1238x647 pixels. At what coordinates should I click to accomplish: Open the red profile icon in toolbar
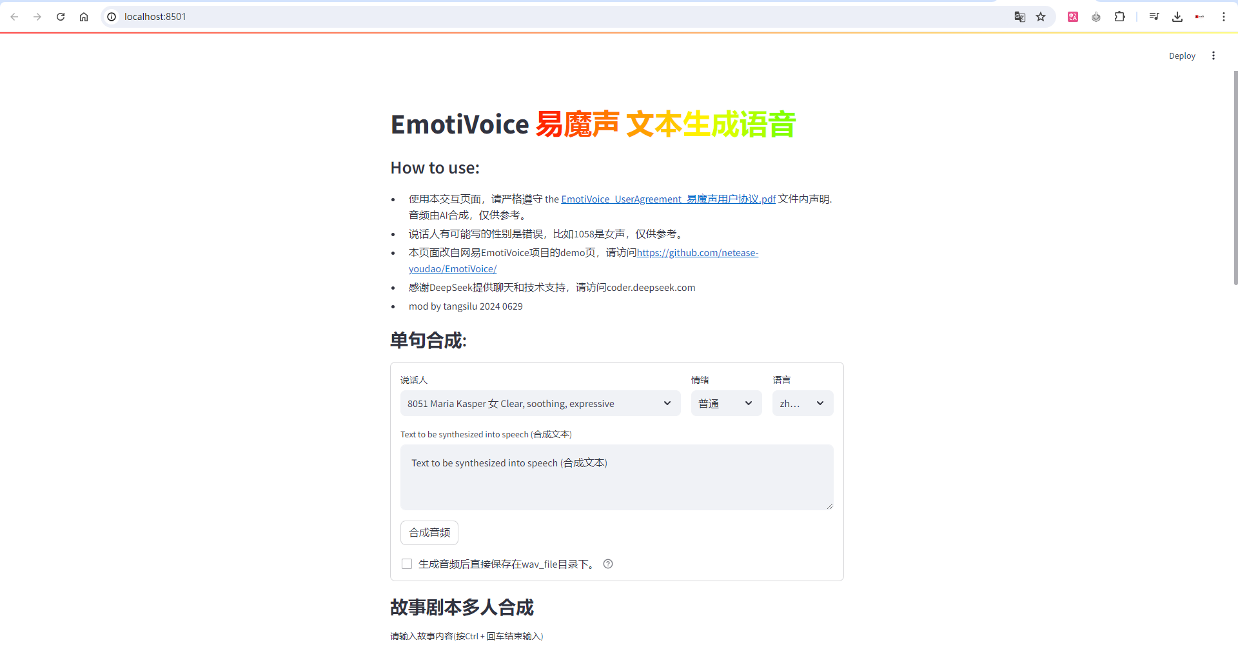pos(1200,17)
